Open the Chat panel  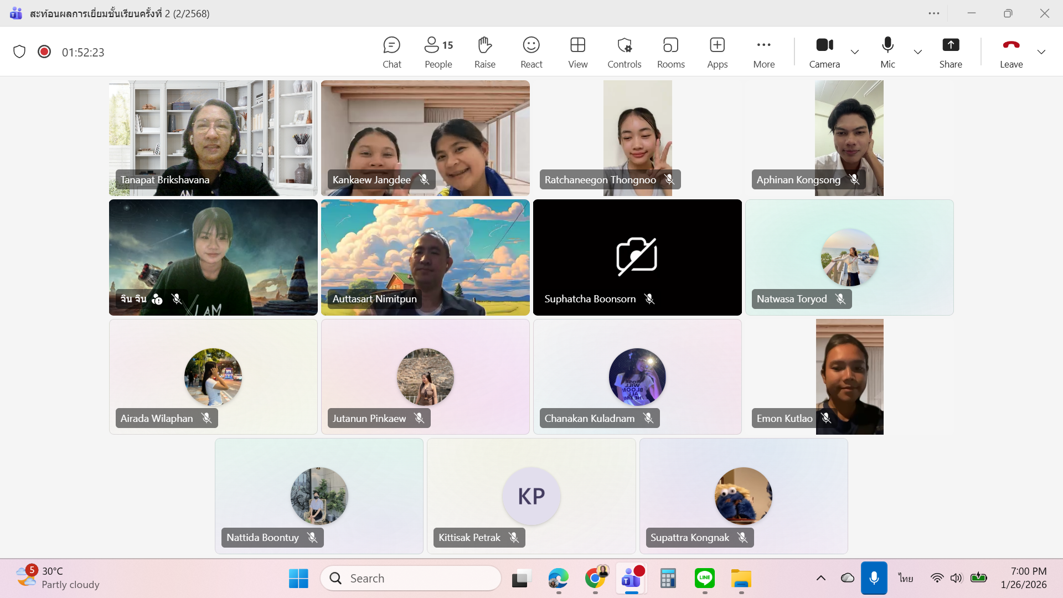391,52
